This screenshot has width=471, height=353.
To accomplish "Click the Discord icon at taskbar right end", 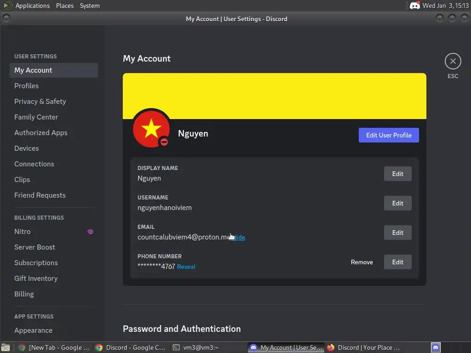I will coord(436,347).
